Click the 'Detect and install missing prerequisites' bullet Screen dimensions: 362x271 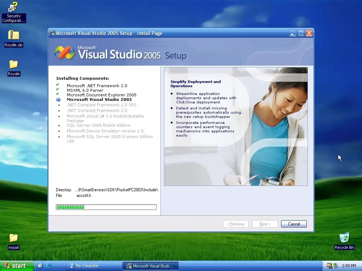click(x=209, y=113)
